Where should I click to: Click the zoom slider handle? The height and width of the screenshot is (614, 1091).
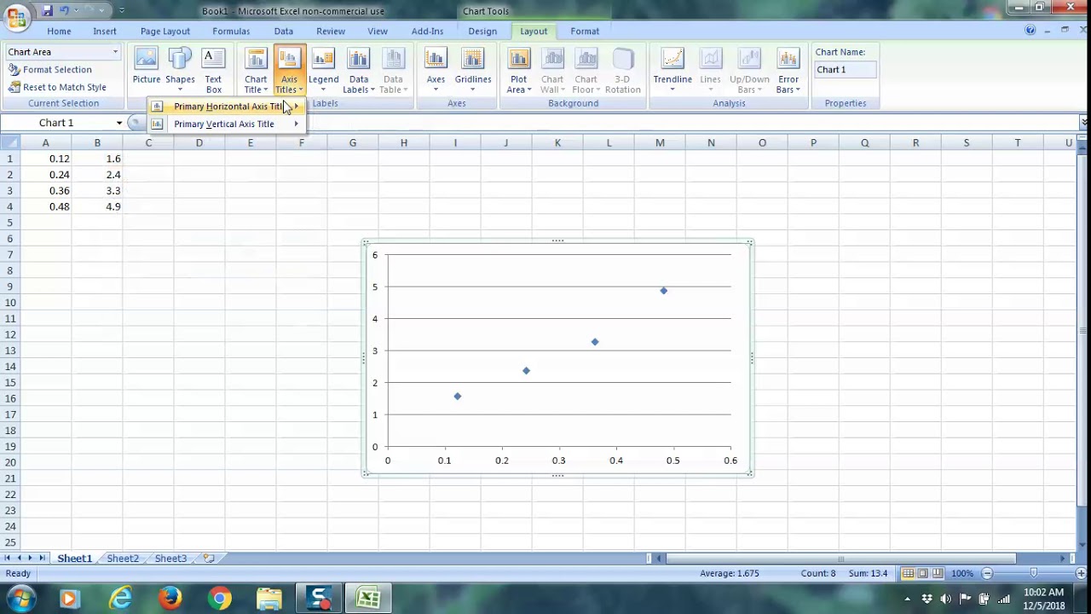click(x=1034, y=574)
